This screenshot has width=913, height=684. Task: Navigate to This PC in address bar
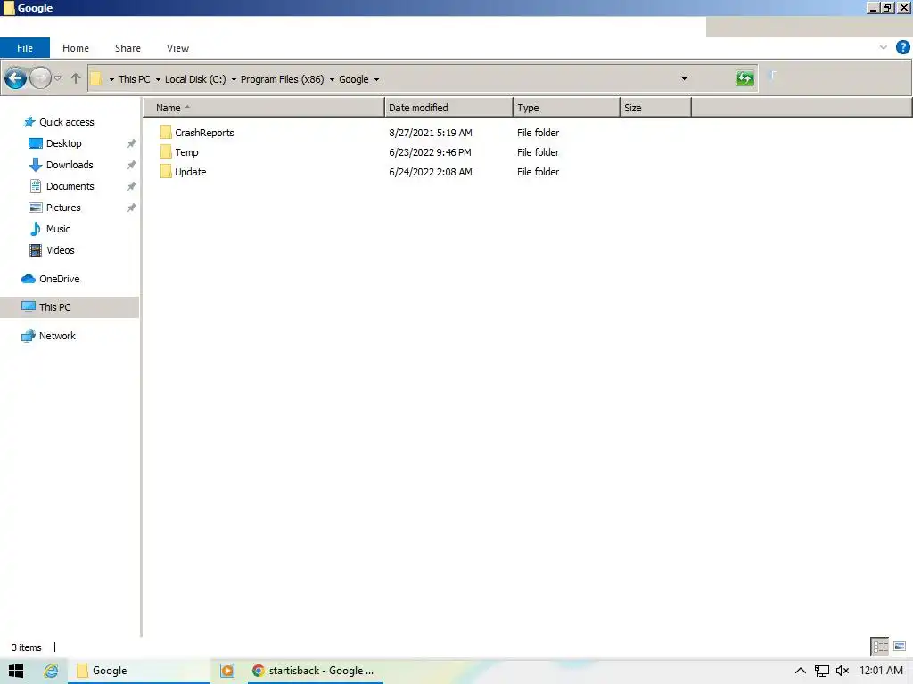(x=135, y=79)
